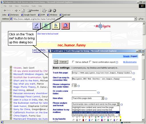
Task: Select the radio button for green color
Action: click(x=105, y=120)
